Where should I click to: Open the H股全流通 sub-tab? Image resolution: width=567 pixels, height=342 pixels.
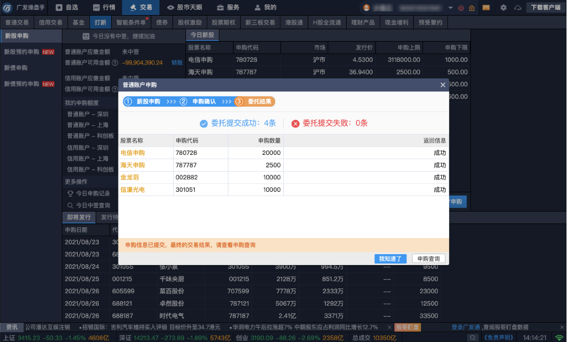[x=327, y=22]
